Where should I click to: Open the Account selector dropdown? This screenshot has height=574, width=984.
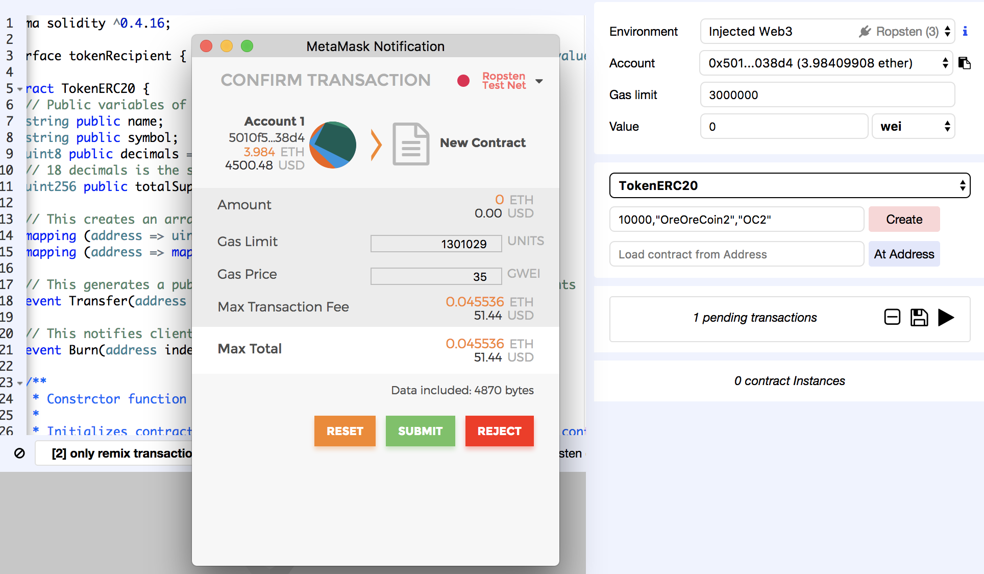tap(826, 63)
